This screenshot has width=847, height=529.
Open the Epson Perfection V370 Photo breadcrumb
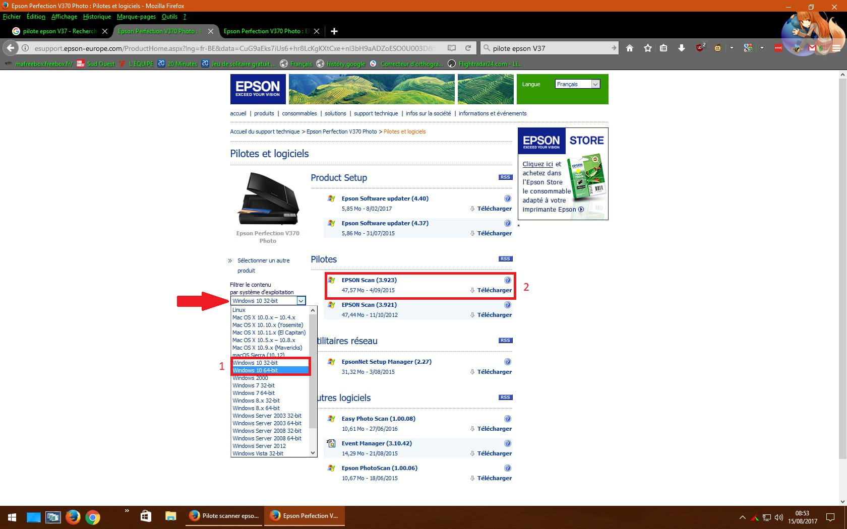341,131
